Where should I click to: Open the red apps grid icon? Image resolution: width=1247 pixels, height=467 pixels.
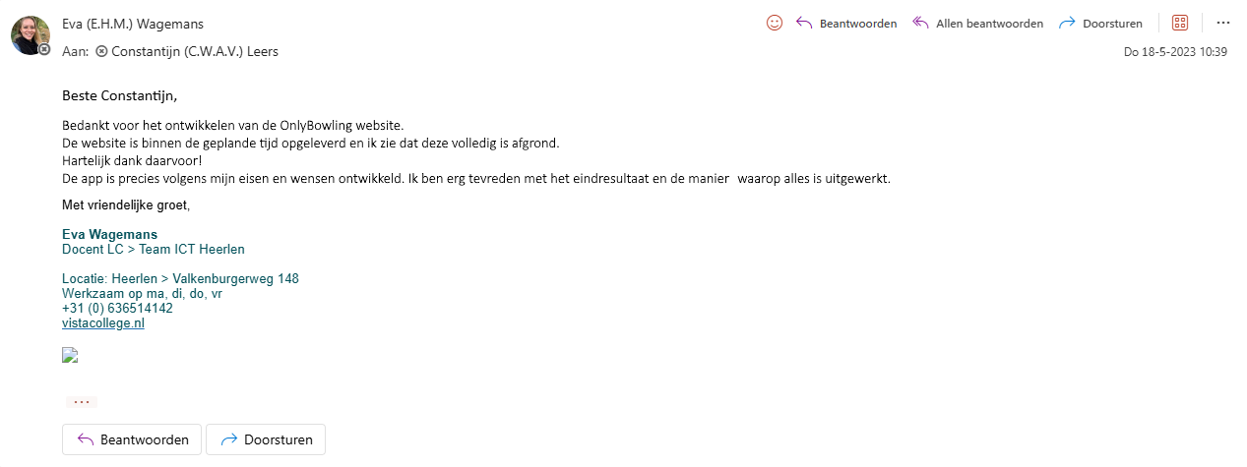pyautogui.click(x=1180, y=24)
